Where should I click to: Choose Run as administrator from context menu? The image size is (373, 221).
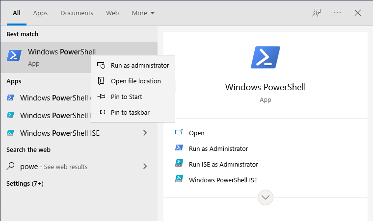point(139,65)
